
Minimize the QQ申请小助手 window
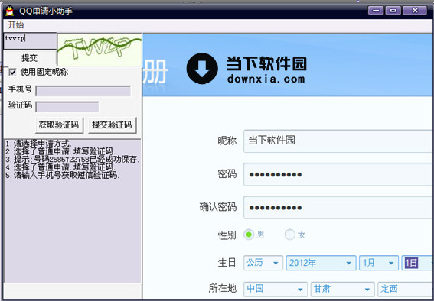pos(376,11)
